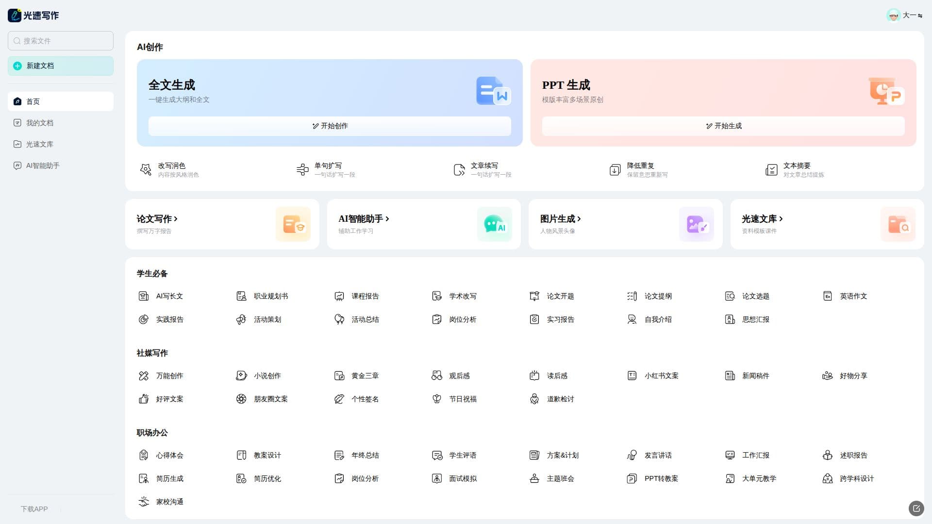The image size is (932, 524).
Task: Click 开始生成 under PPT 生成
Action: point(723,126)
